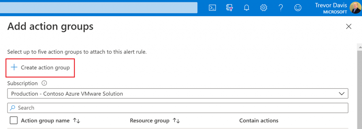Open the feedback smiley icon

coord(298,8)
